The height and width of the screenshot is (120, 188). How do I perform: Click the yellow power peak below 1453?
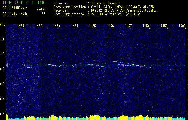52,117
